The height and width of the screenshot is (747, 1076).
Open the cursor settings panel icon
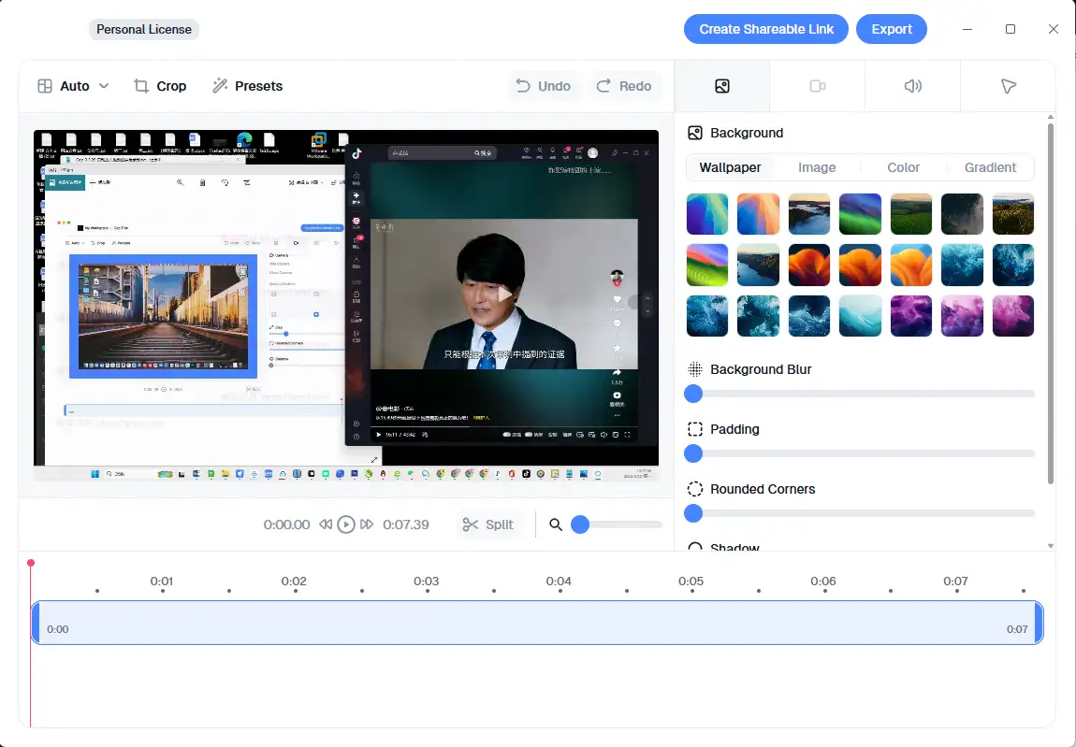pos(1008,86)
